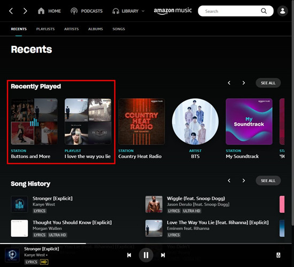The width and height of the screenshot is (294, 267).
Task: Click Lyrics badge for Stronger in Song History
Action: pos(40,211)
